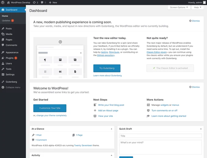Image resolution: width=207 pixels, height=158 pixels.
Task: Click Add an About page link
Action: [108, 110]
